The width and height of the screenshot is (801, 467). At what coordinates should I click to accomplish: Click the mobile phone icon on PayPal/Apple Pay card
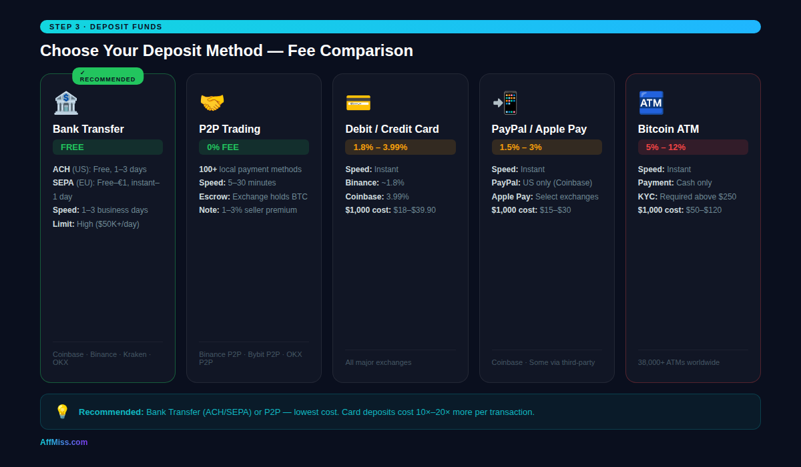point(510,102)
